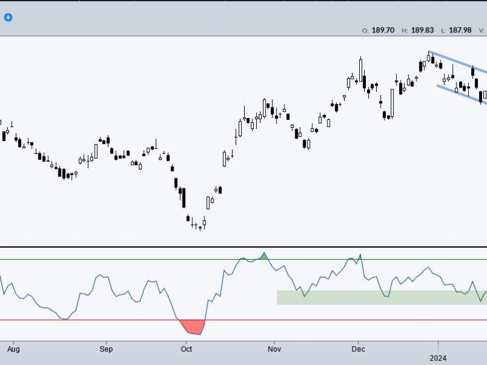Click the Oct label on the time axis
Screen dimensions: 487x365
186,349
